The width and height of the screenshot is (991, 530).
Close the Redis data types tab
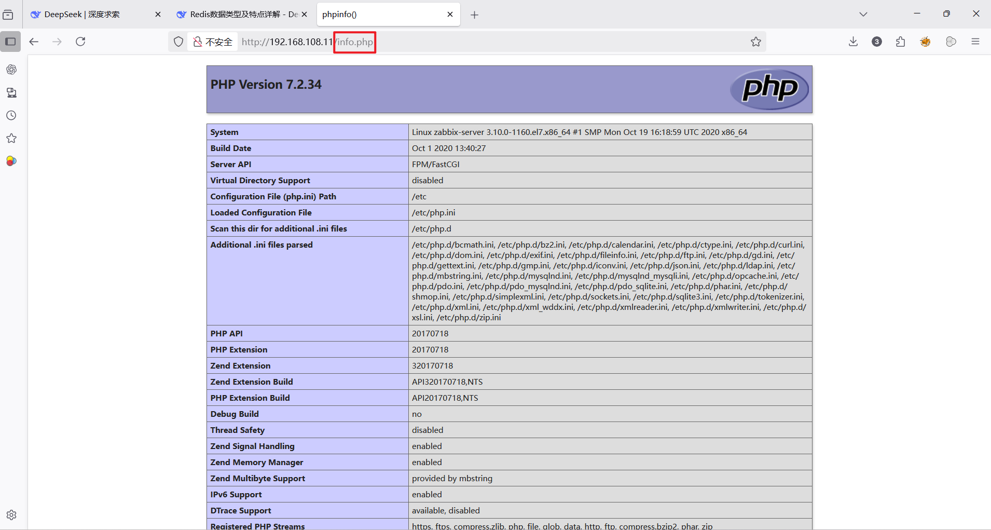pyautogui.click(x=304, y=15)
